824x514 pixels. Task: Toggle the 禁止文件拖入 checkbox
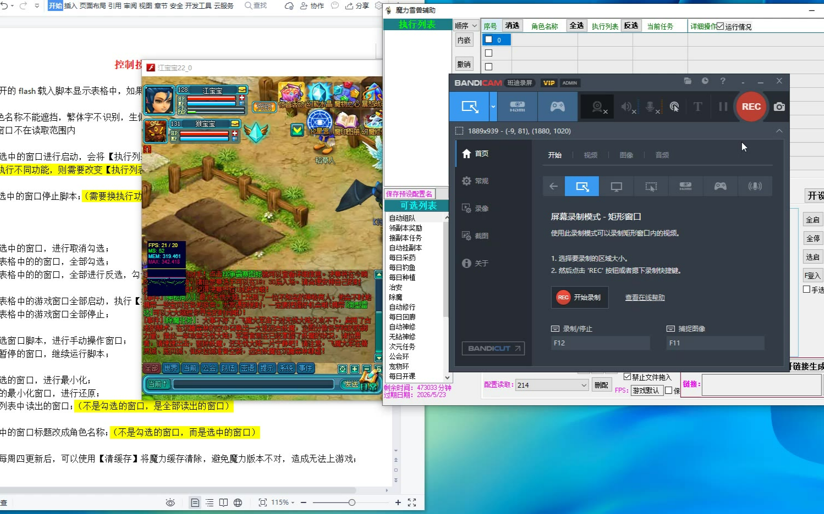click(627, 377)
